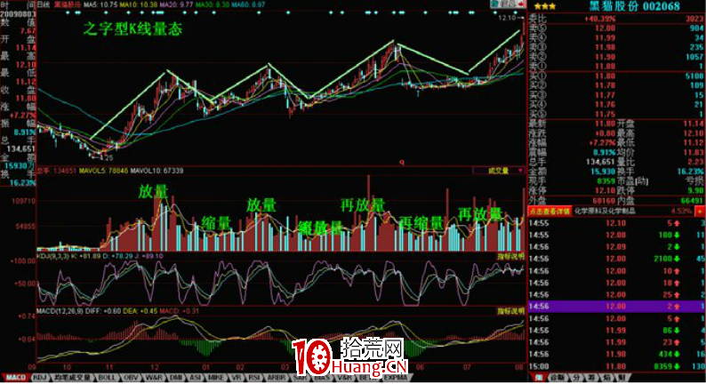Select the ASI indicator tab
The image size is (706, 384).
pyautogui.click(x=195, y=377)
